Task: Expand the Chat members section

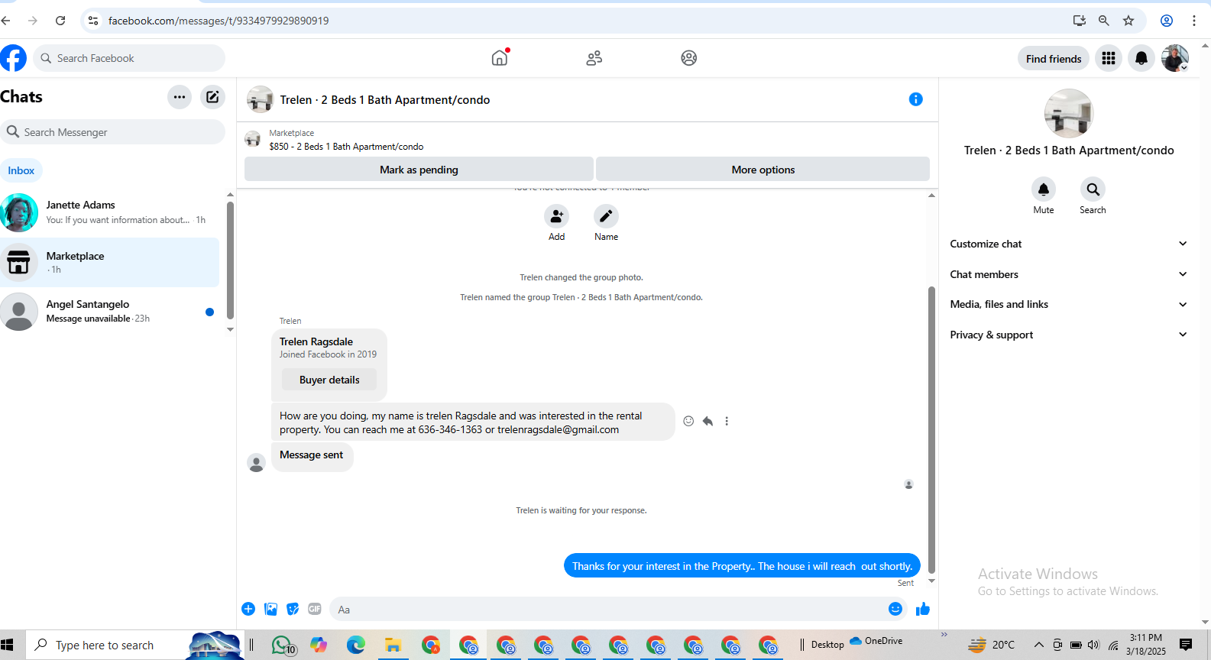Action: tap(1069, 274)
